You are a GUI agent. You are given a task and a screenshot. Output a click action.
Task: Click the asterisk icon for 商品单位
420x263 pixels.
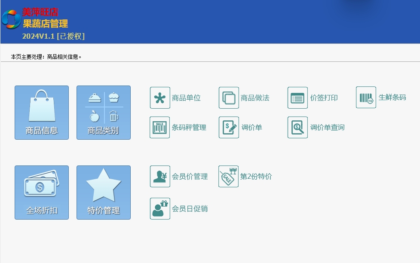[160, 98]
